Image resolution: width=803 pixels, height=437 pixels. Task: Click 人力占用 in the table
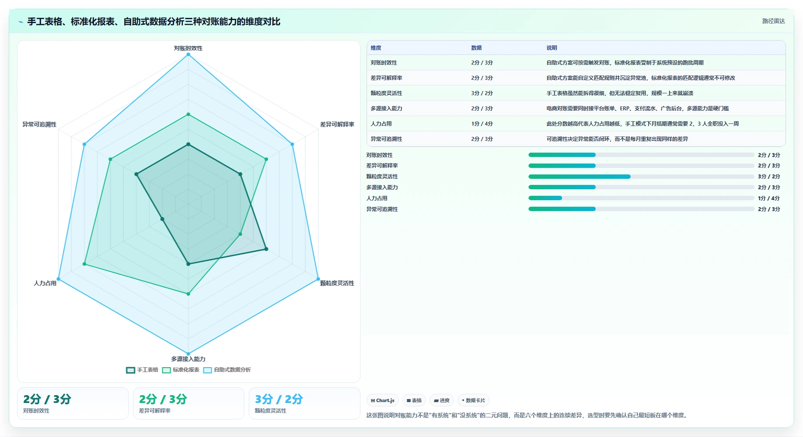(381, 124)
